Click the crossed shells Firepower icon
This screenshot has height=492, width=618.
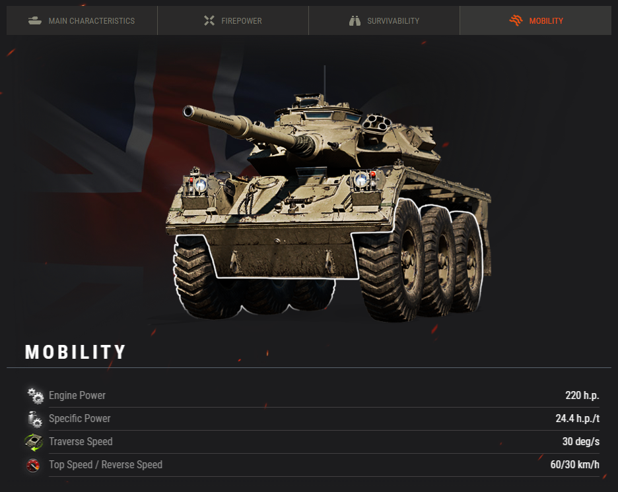(209, 20)
